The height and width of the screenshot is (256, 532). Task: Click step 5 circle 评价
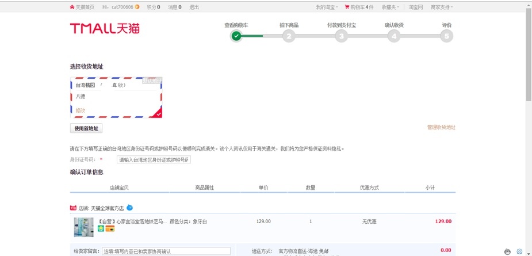tap(446, 36)
